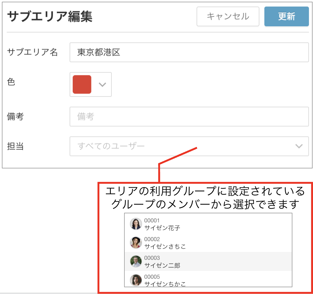Image resolution: width=313 pixels, height=294 pixels.
Task: Select user 00002 サイゼンさちこ
Action: tap(208, 243)
